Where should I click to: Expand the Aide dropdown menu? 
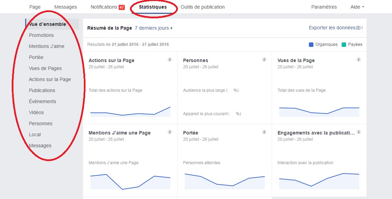(x=356, y=7)
